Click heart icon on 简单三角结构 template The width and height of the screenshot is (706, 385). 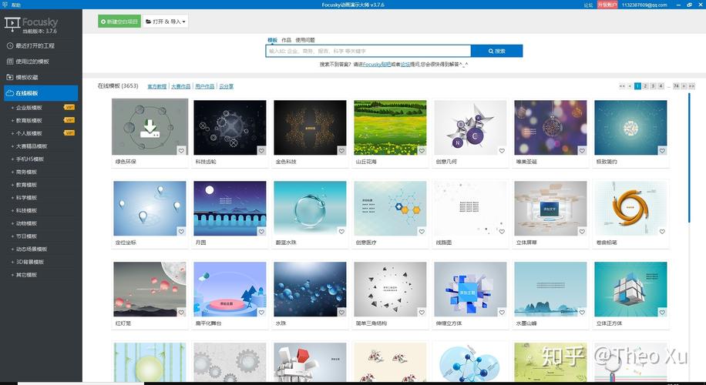422,313
